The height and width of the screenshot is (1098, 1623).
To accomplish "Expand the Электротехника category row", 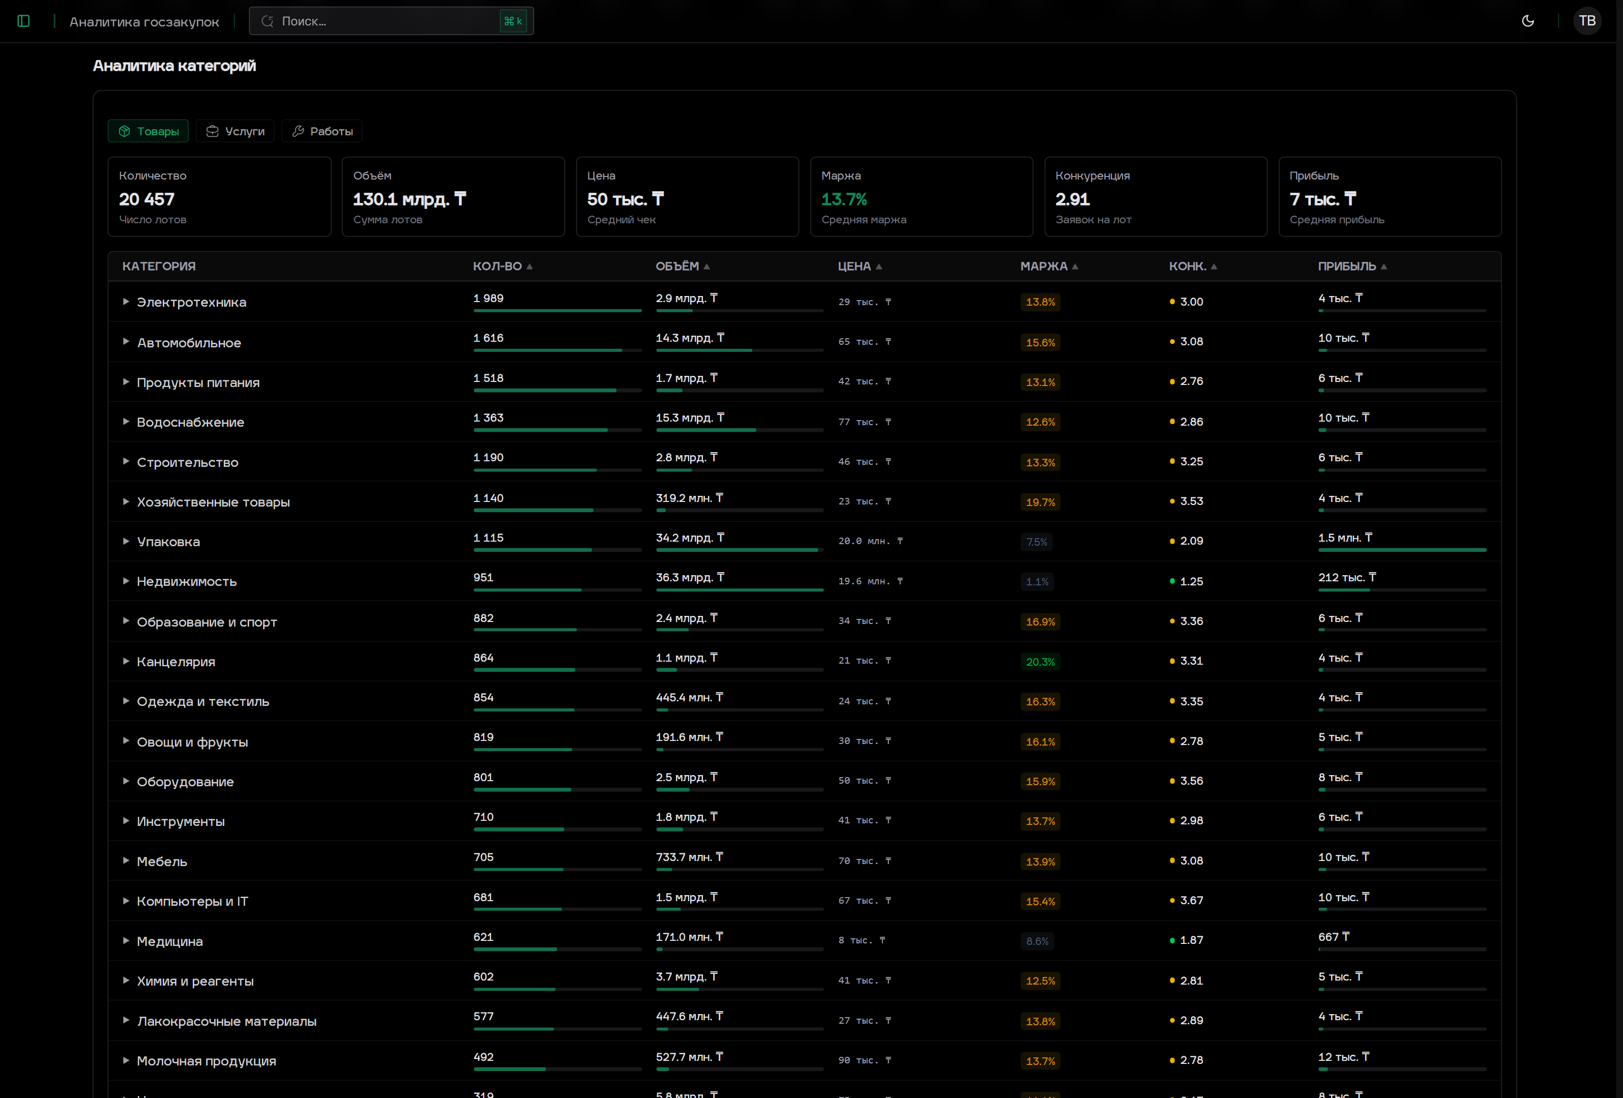I will click(x=126, y=302).
